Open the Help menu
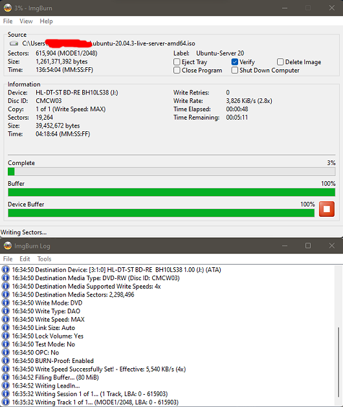Viewport: 343px width, 407px height. click(x=46, y=21)
